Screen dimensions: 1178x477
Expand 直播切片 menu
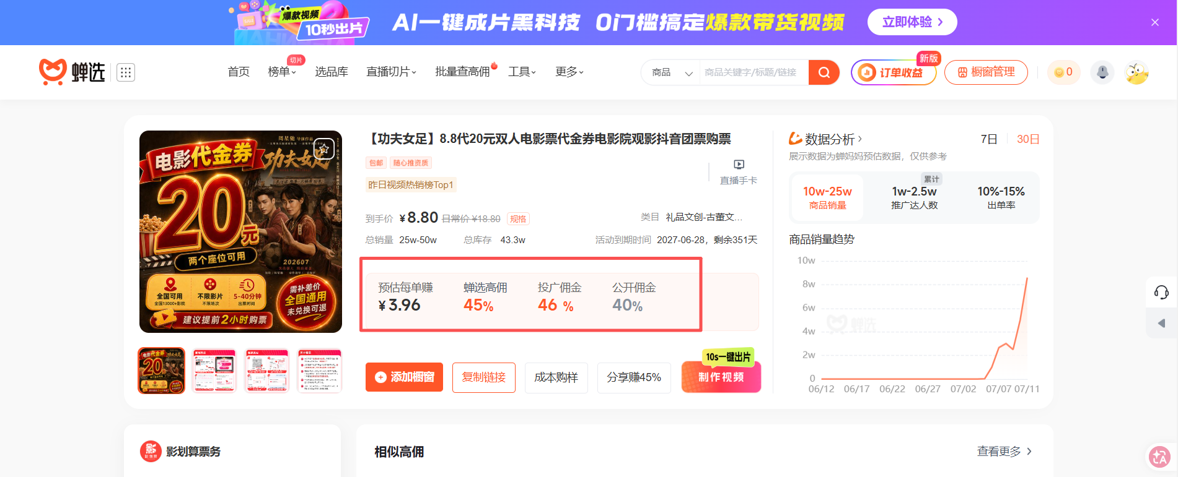[391, 72]
